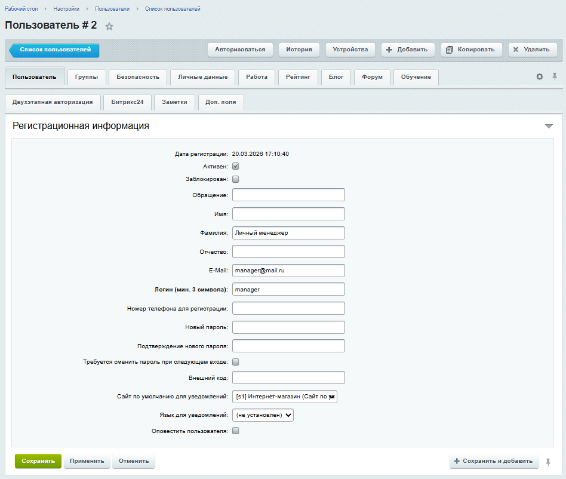Click the Авторизоваться button
The height and width of the screenshot is (479, 566).
tap(240, 50)
